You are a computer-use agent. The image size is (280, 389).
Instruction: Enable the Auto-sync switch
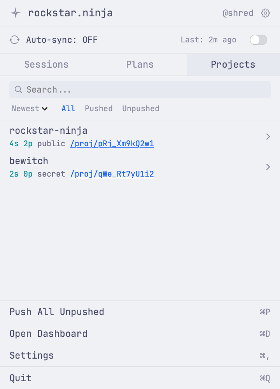click(259, 39)
